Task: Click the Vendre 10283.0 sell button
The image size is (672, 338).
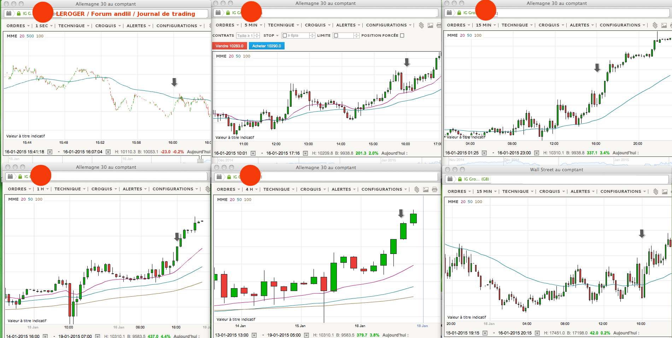Action: (x=229, y=46)
